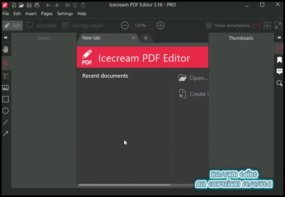The height and width of the screenshot is (197, 285).
Task: Switch to fit-width page view icon
Action: [x=256, y=25]
